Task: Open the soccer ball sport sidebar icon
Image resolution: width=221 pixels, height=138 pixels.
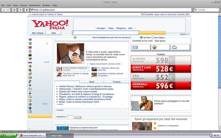Action: click(30, 104)
